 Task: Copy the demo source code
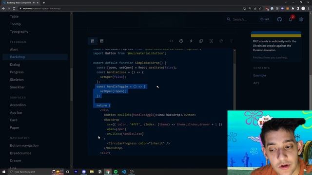(201, 41)
